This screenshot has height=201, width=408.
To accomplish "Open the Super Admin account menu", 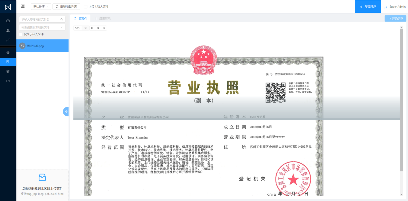I will pyautogui.click(x=395, y=7).
